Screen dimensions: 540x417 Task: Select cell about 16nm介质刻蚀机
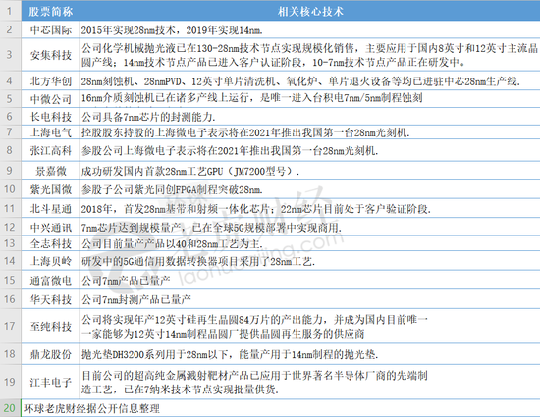[309, 99]
